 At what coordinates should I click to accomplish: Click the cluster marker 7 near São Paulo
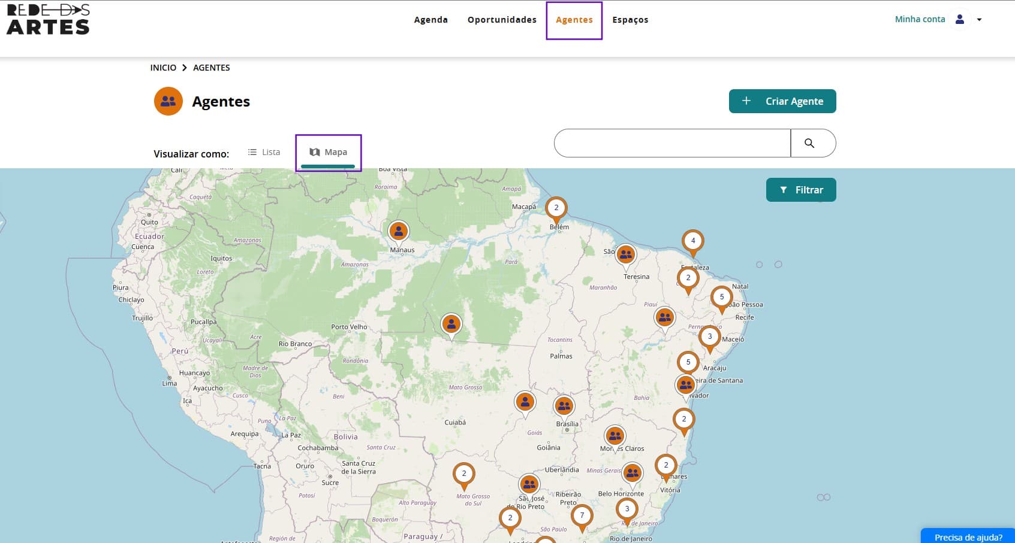tap(582, 515)
